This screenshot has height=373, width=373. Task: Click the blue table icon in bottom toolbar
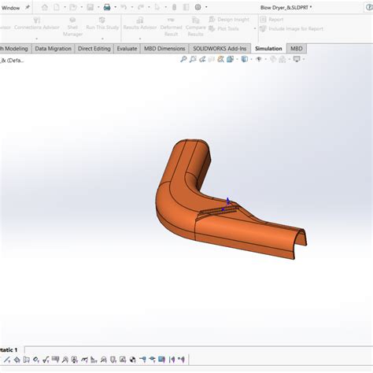pyautogui.click(x=161, y=360)
